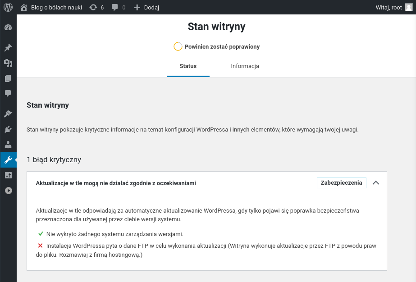
Task: Collapse menu using play circle icon
Action: click(8, 191)
